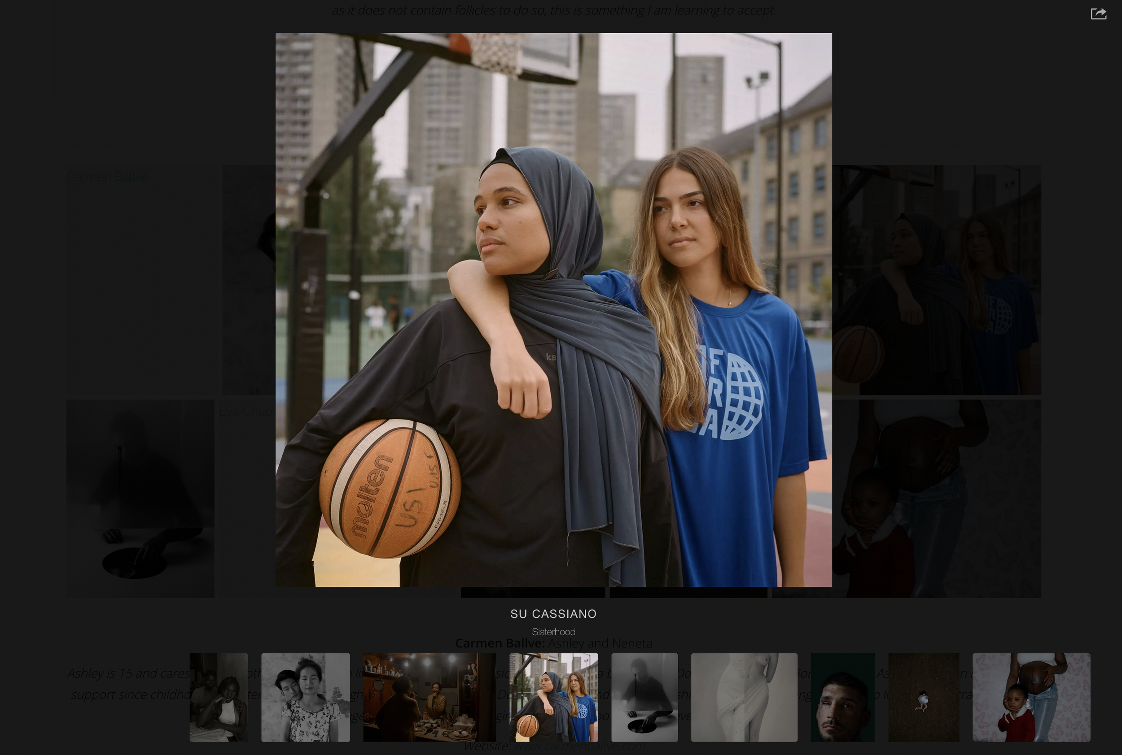Screen dimensions: 1122x755
Task: Open thumbnail of man's face close-up
Action: coord(842,697)
